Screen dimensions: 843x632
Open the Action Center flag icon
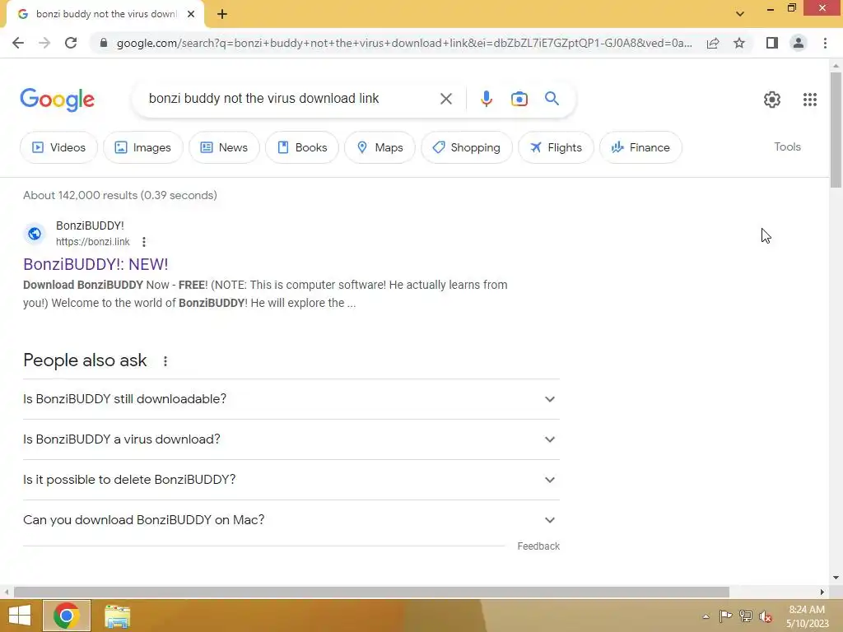pyautogui.click(x=726, y=616)
